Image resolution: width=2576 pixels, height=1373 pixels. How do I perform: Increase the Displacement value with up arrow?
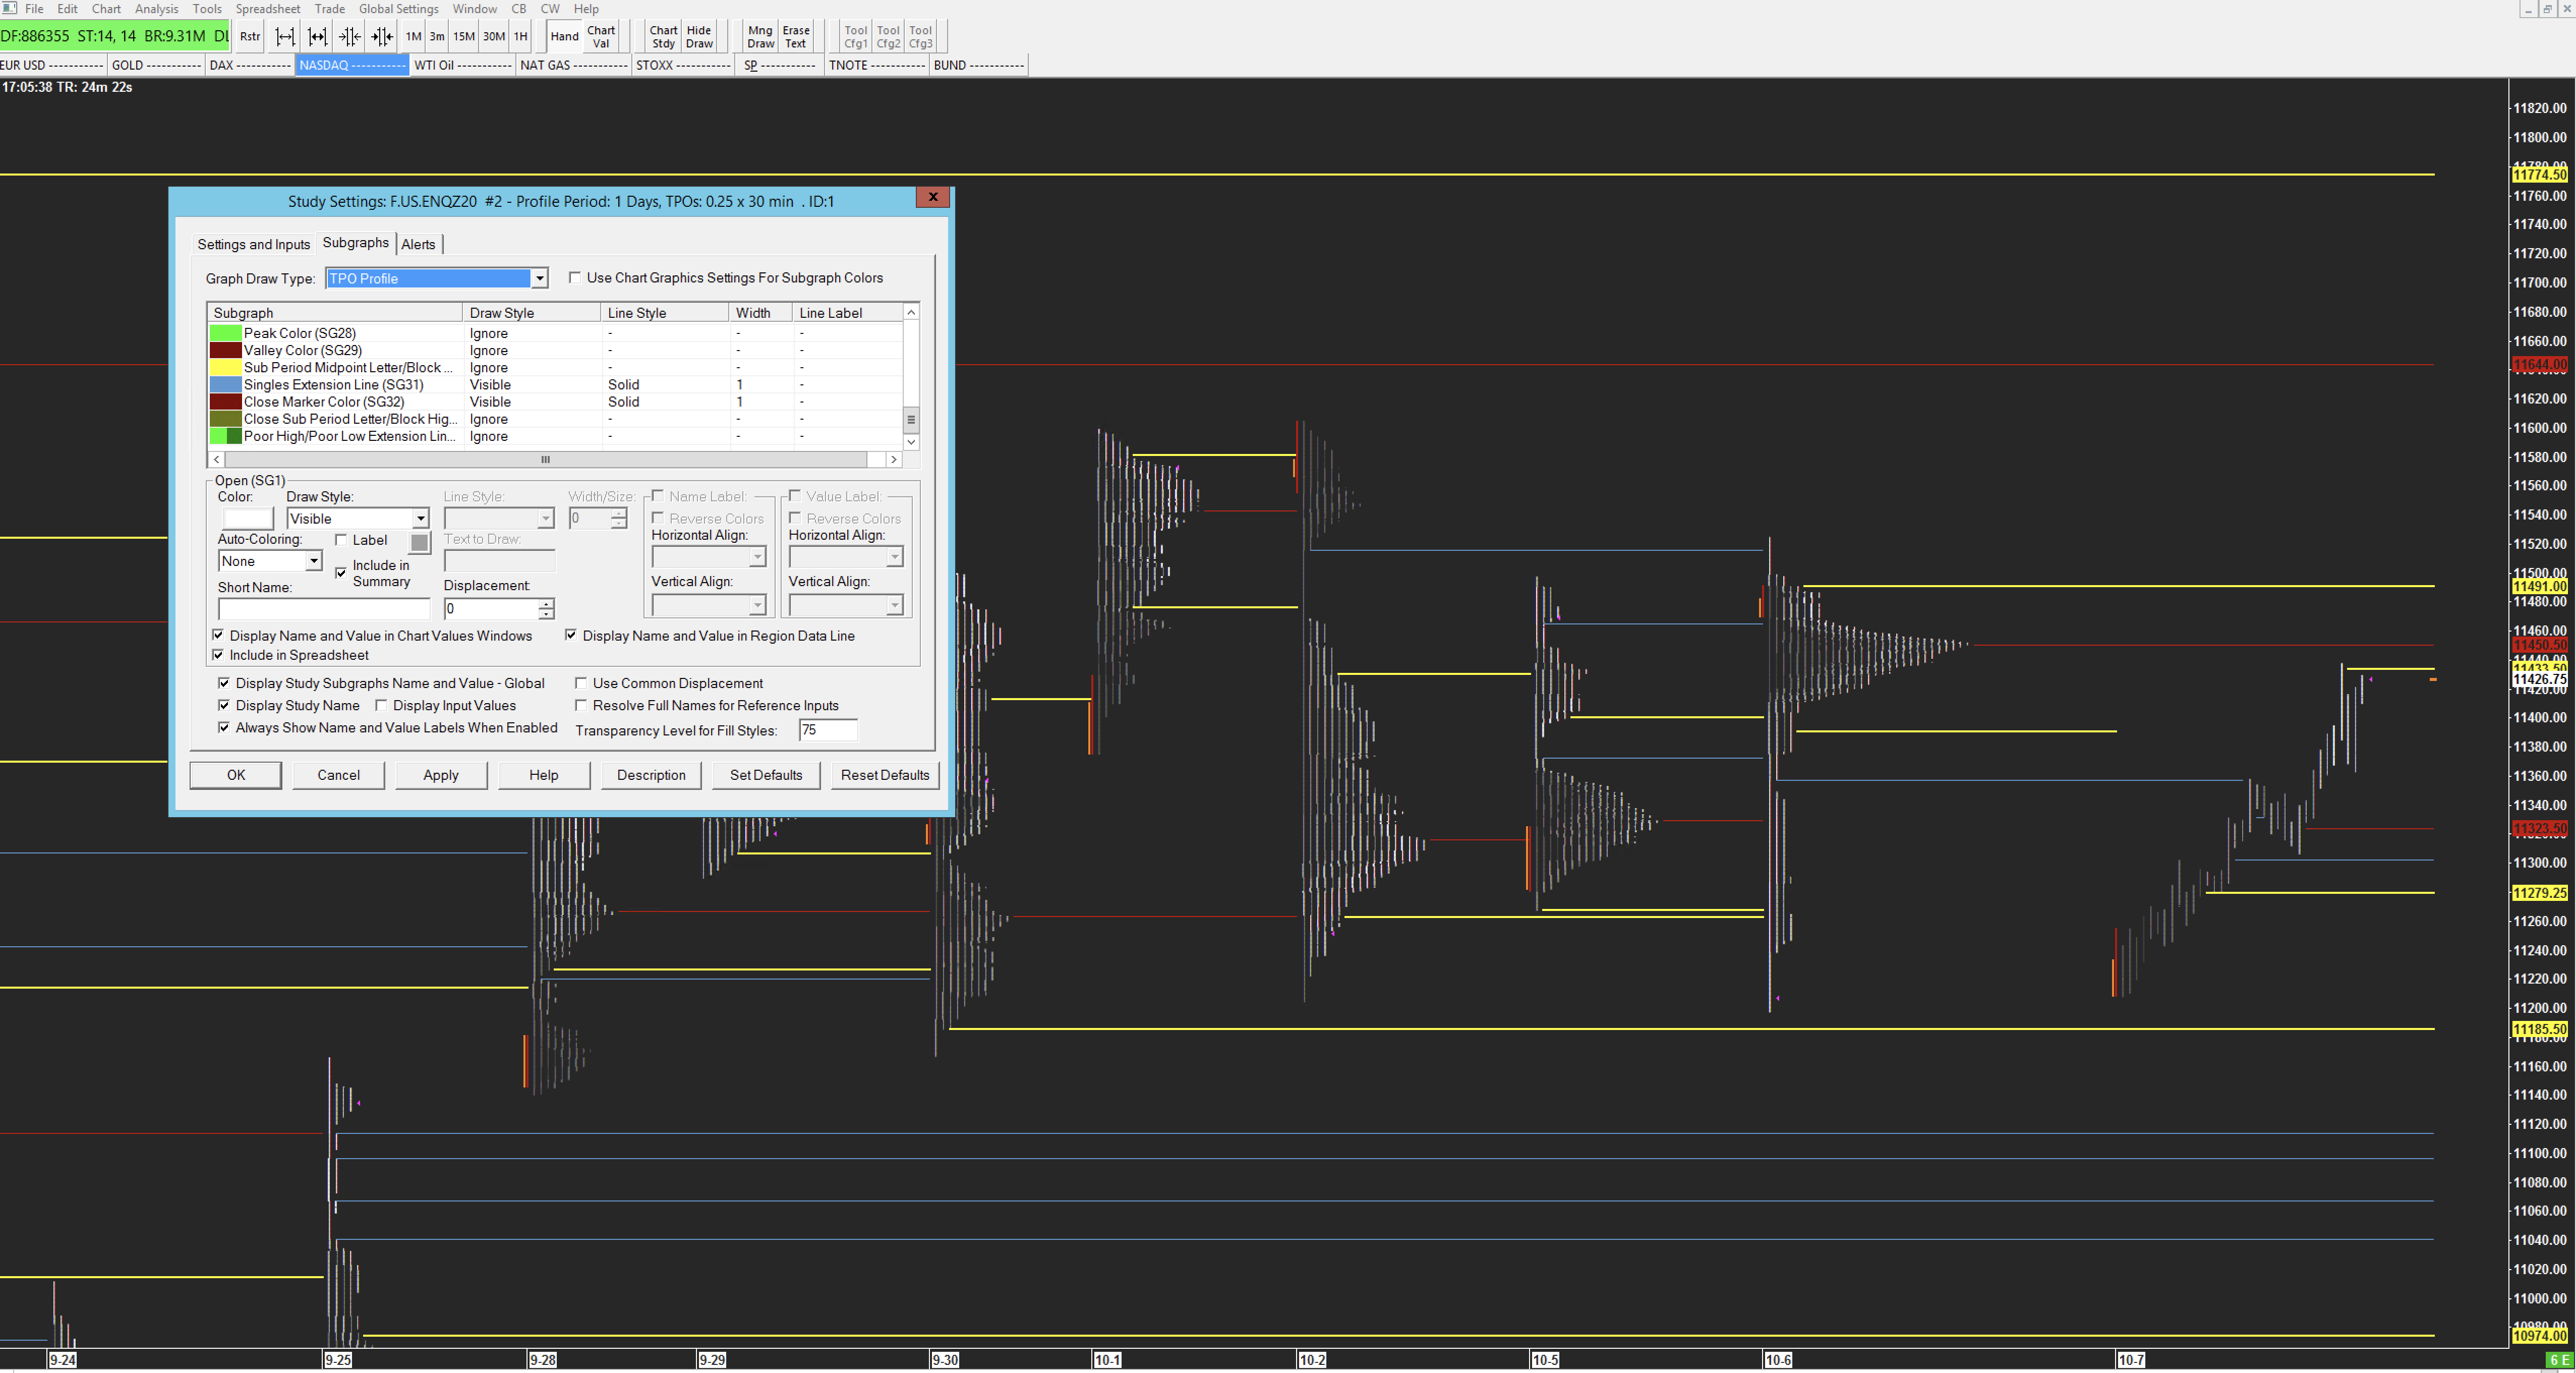pyautogui.click(x=546, y=603)
